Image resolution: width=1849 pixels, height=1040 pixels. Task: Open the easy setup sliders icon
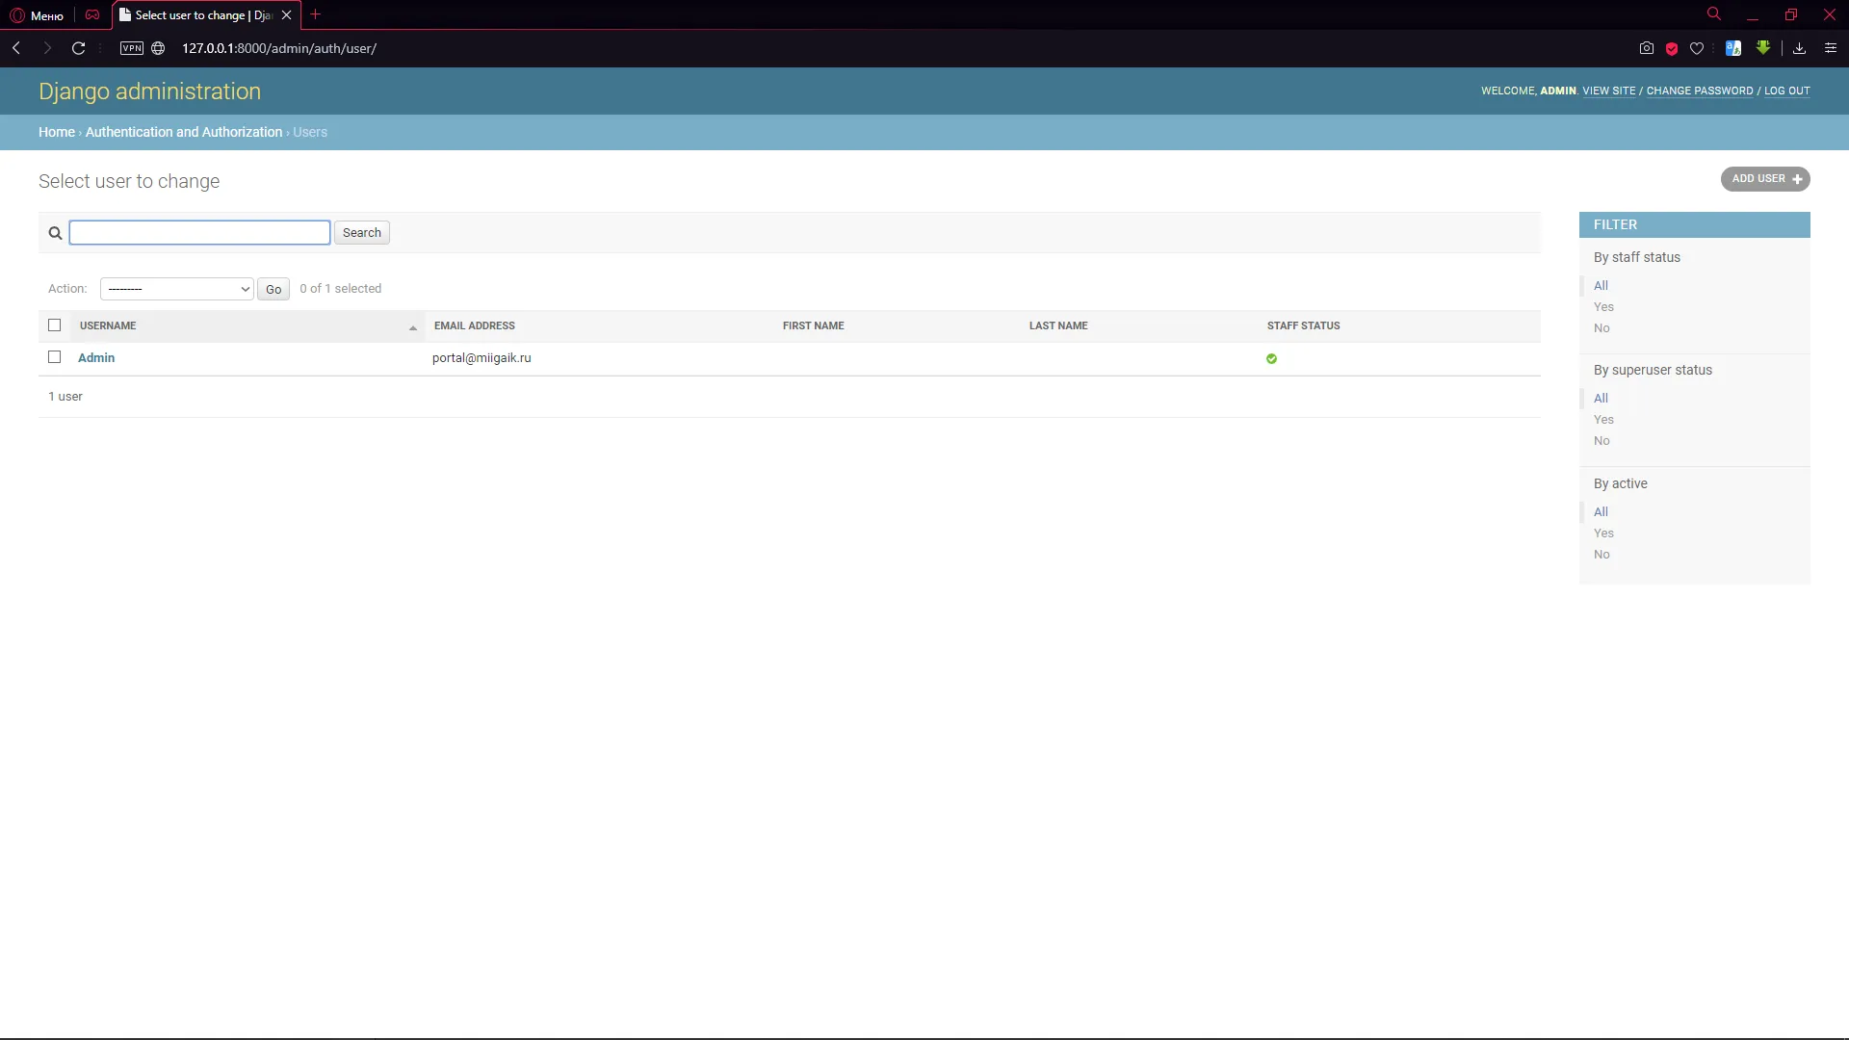coord(1831,48)
